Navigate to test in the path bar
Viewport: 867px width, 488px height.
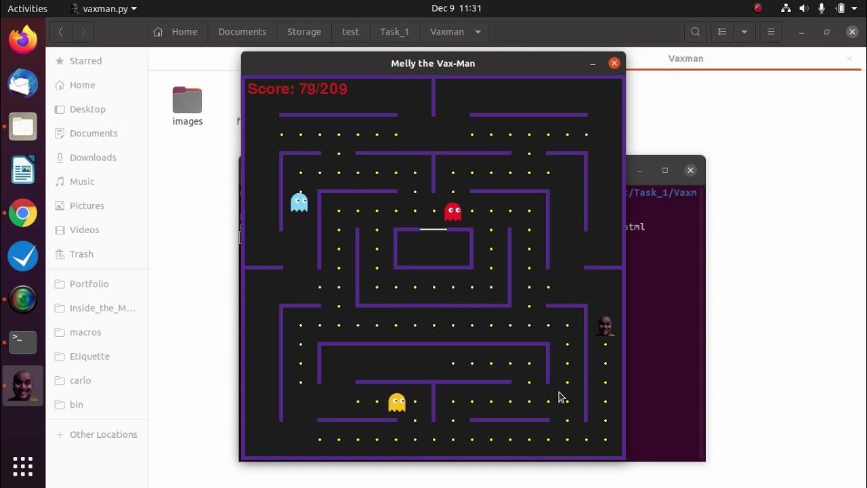click(350, 32)
